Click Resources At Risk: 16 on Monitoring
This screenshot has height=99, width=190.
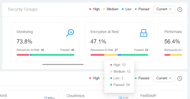coord(30,50)
